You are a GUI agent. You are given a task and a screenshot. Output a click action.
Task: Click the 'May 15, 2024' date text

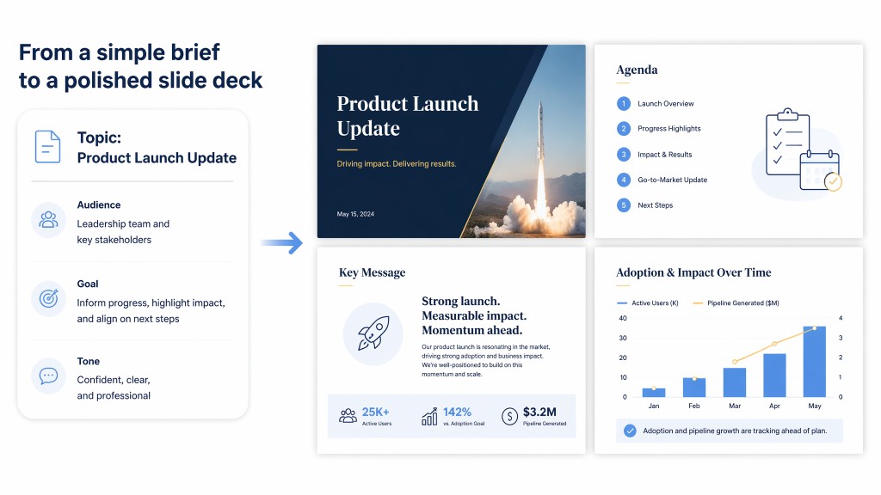click(x=355, y=214)
